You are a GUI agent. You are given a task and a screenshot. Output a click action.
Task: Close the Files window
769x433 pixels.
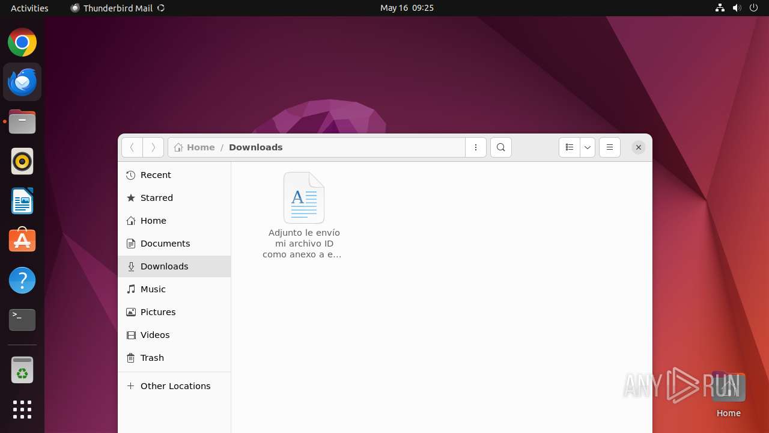(639, 147)
